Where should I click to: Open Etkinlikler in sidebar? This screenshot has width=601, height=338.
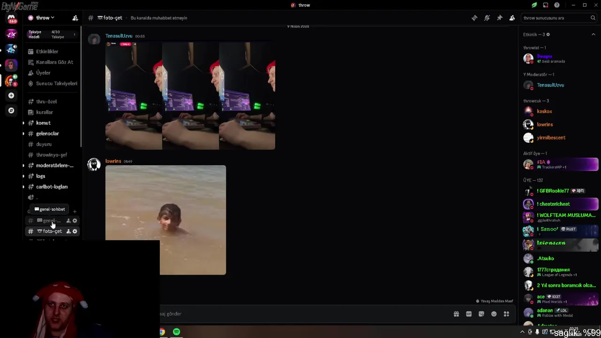click(x=52, y=51)
